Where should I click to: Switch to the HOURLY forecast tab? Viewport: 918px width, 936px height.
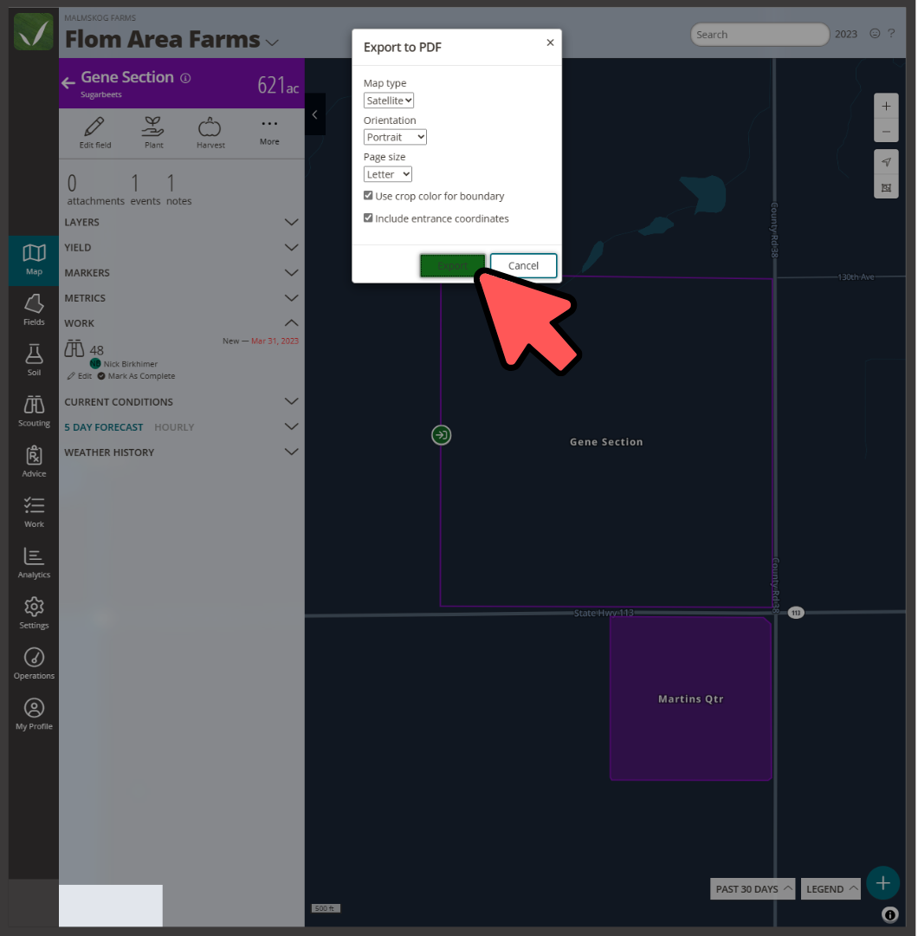174,426
